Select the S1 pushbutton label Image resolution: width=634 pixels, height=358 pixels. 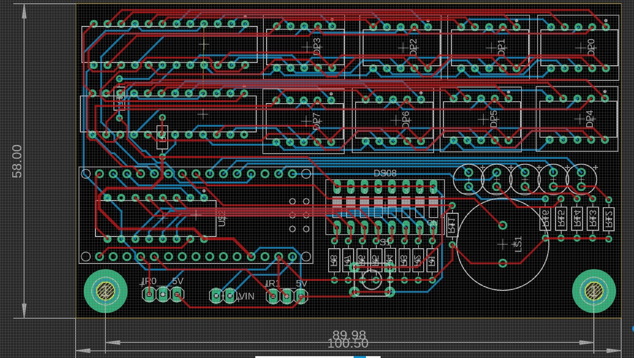(x=386, y=242)
